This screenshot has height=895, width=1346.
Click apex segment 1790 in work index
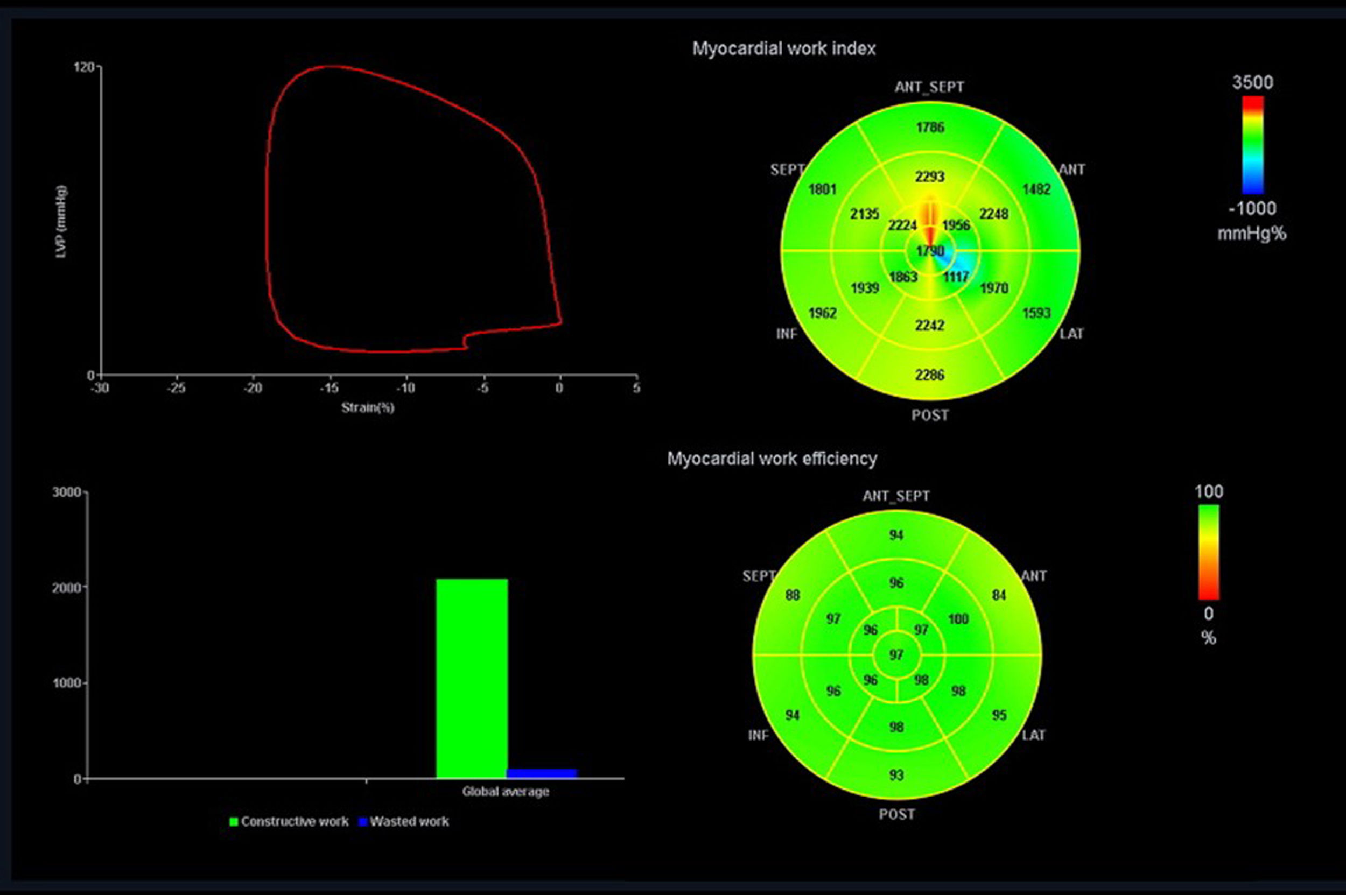(930, 251)
